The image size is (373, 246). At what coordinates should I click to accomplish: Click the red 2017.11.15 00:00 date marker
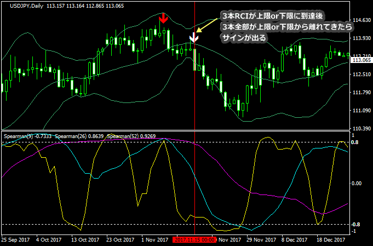[x=194, y=239]
